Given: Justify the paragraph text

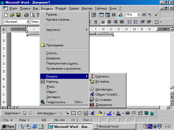Looking at the screenshot, I should pos(122,22).
